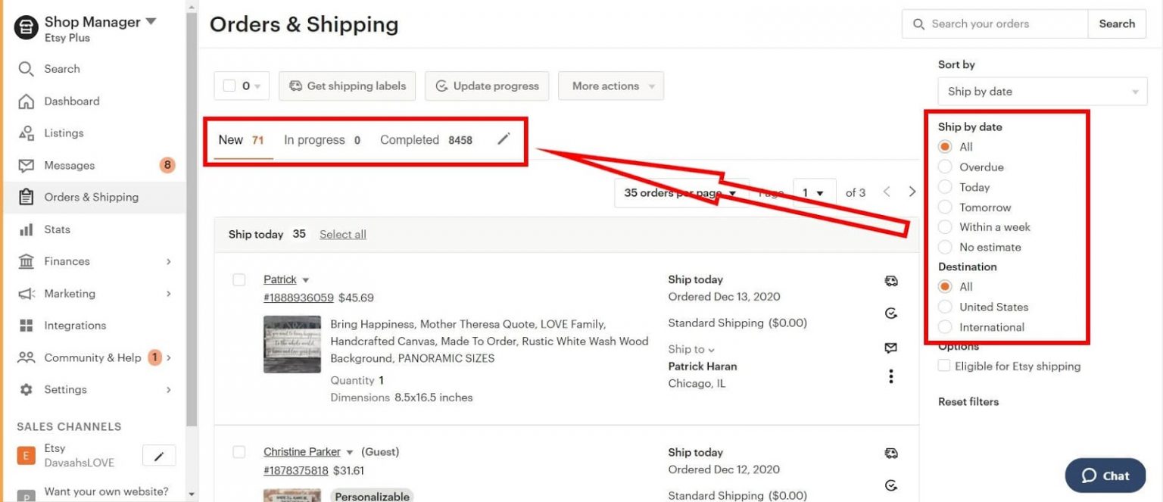1163x502 pixels.
Task: Open the Chat widget at bottom right
Action: 1105,475
